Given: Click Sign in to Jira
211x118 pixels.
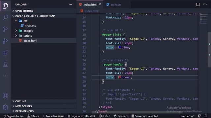Looking at the screenshot, I should tap(14, 116).
